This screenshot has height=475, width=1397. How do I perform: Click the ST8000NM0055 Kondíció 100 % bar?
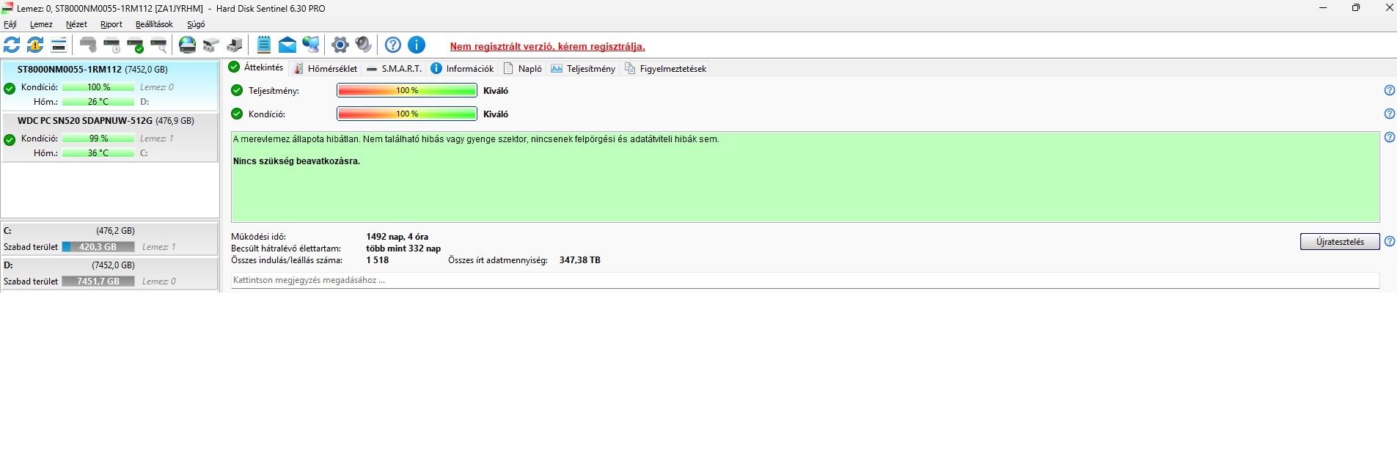tap(98, 87)
